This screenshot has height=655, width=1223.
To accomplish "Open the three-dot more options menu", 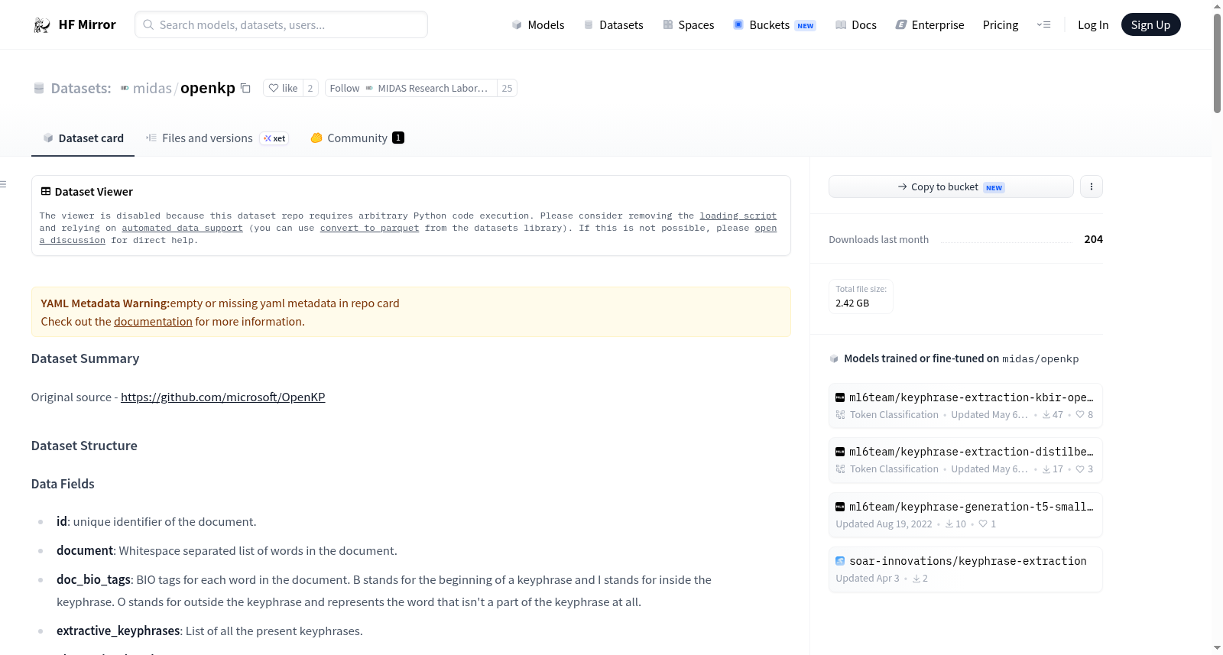I will pos(1092,186).
